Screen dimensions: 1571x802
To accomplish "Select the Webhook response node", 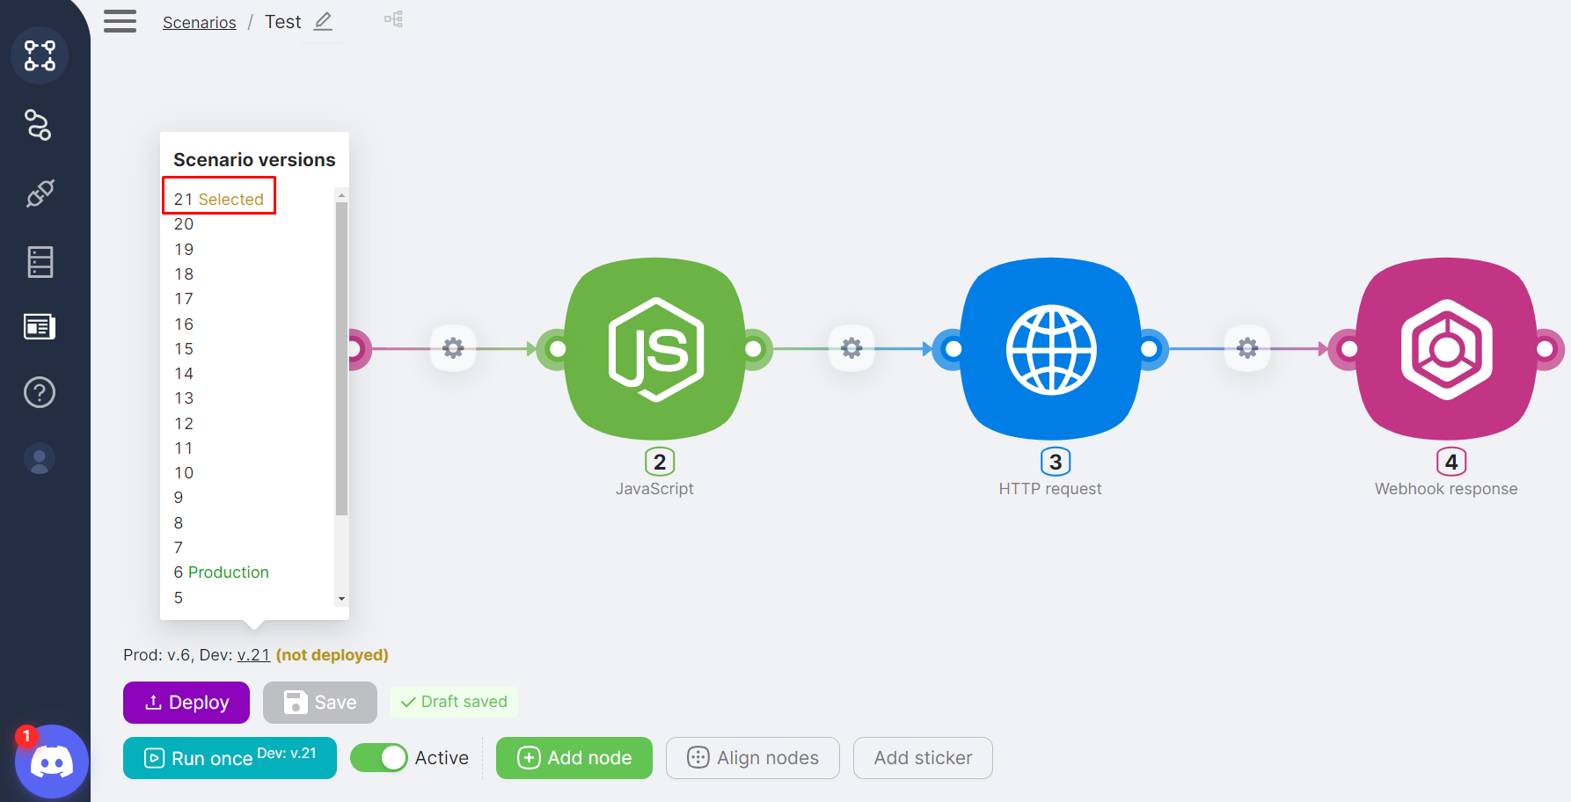I will tap(1447, 349).
